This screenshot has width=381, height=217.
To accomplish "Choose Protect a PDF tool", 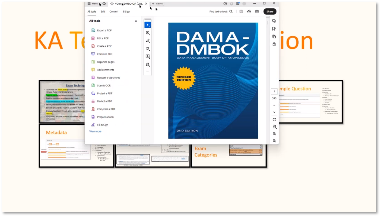I will [x=102, y=93].
